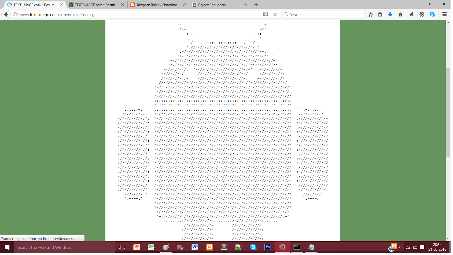This screenshot has height=255, width=453.
Task: Click the Windows taskbar search box
Action: point(65,247)
